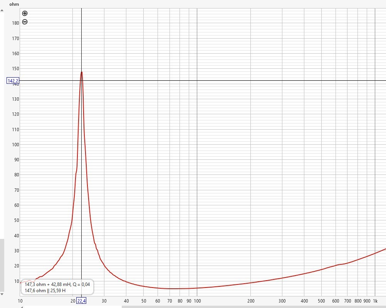This screenshot has width=386, height=308.
Task: Click the 50 label on ohm axis
Action: 17,220
